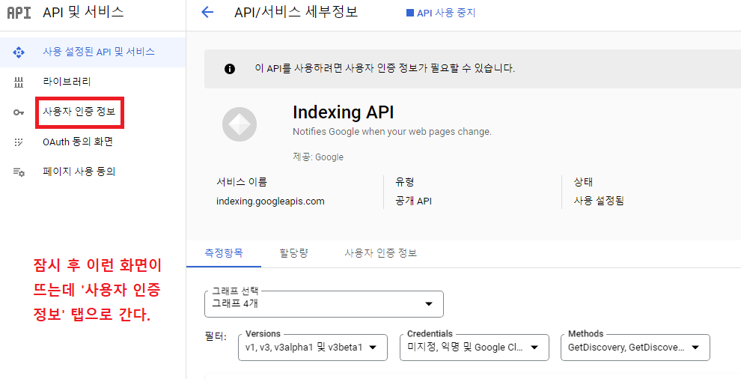Click the arrow in the Methods selector

(x=695, y=348)
